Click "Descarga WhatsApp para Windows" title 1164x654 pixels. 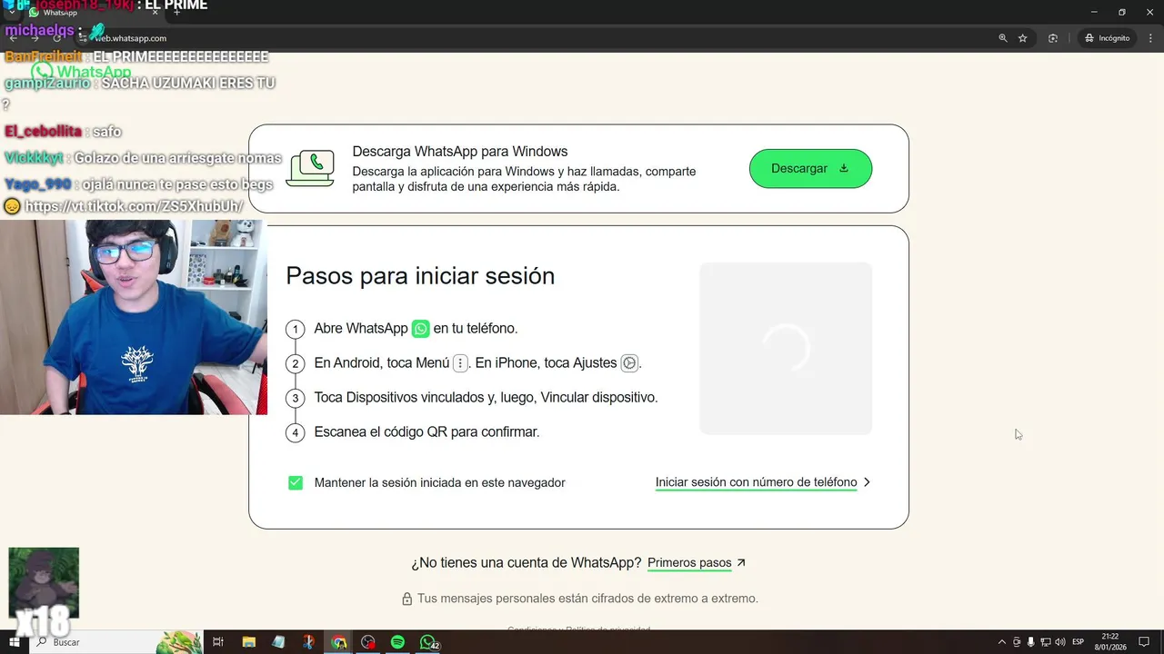tap(460, 152)
